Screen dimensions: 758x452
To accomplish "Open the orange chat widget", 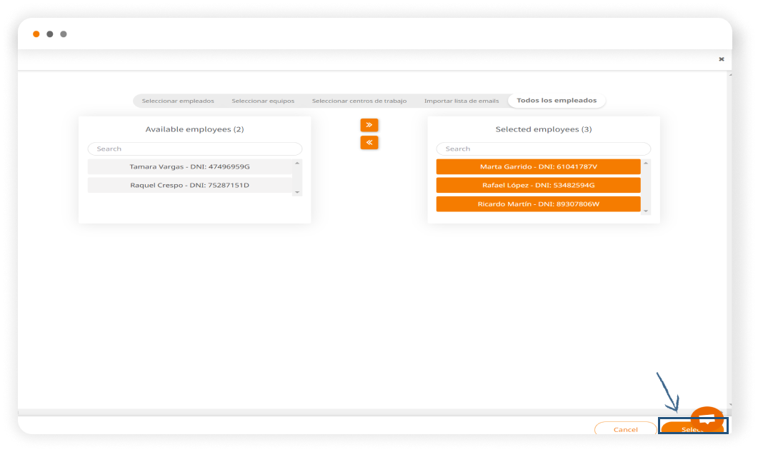I will 707,418.
